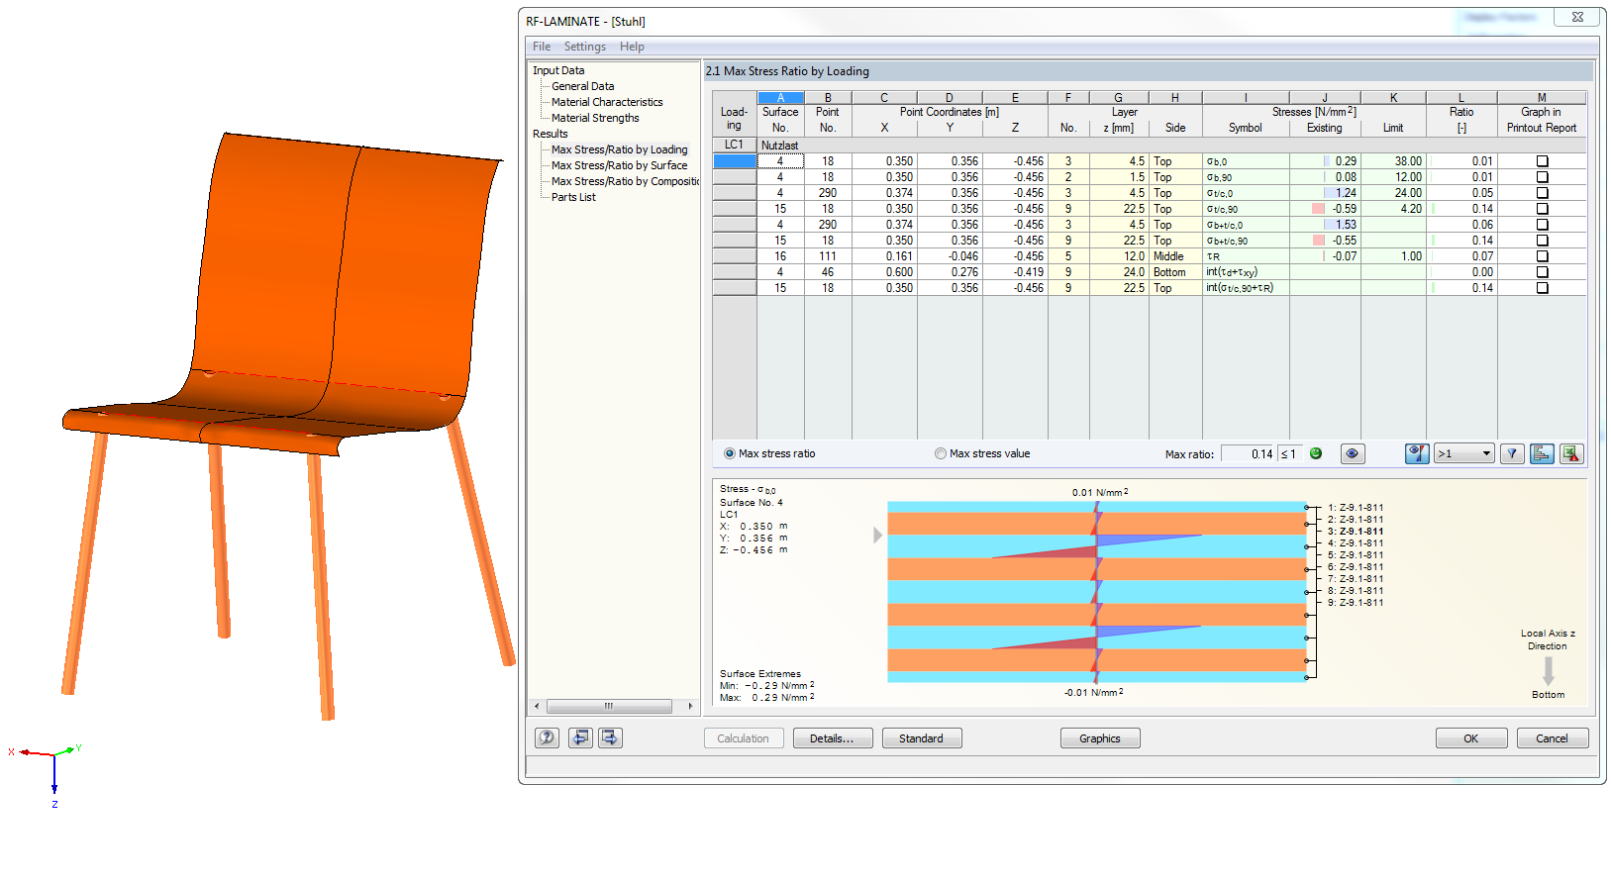The width and height of the screenshot is (1611, 884).
Task: Click the Details... button
Action: click(x=832, y=738)
